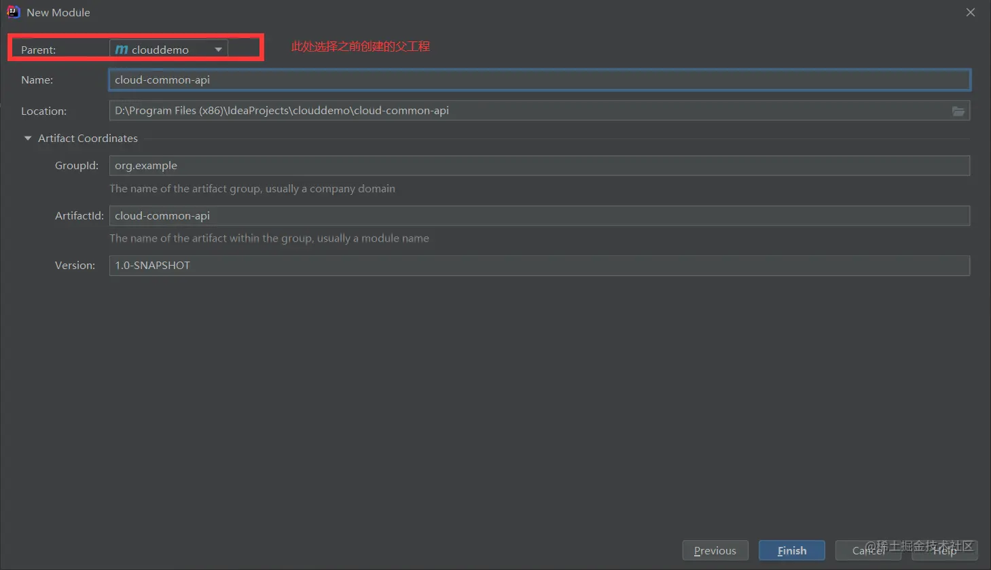Click the Finish button
Image resolution: width=991 pixels, height=570 pixels.
pyautogui.click(x=792, y=550)
